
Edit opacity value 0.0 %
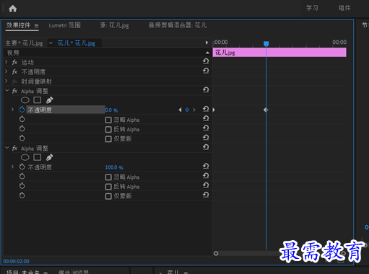coord(111,110)
